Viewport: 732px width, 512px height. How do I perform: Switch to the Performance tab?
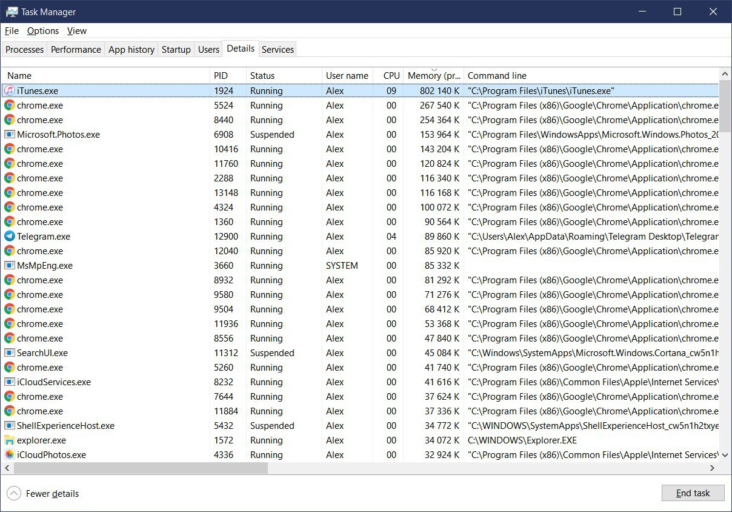pos(76,50)
